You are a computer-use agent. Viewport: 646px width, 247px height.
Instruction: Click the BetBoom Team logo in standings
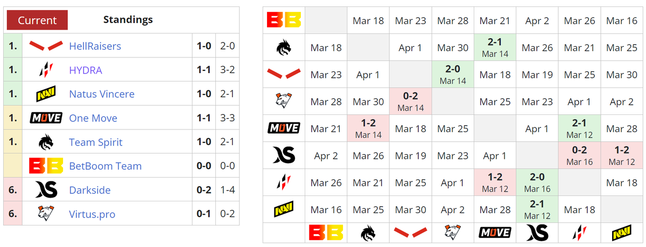(46, 166)
